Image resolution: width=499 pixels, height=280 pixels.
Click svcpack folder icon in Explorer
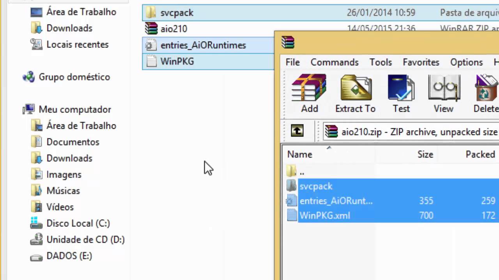pos(150,12)
